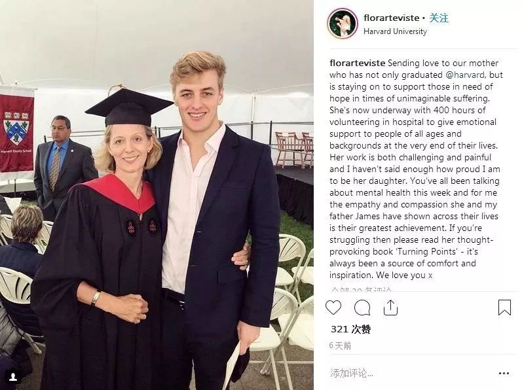Open the @harvard mention in caption
522x390 pixels.
[469, 75]
